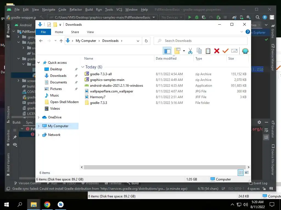The width and height of the screenshot is (281, 210).
Task: Select the gradle-7.3.3-all zip file
Action: [101, 74]
